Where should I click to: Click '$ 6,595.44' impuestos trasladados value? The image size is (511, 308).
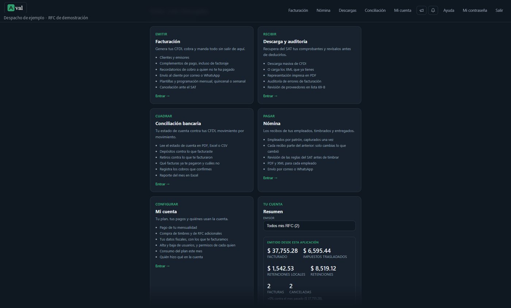click(317, 251)
